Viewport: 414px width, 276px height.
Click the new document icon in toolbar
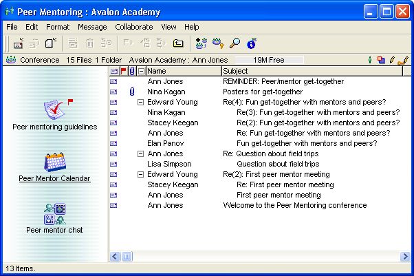pos(51,43)
